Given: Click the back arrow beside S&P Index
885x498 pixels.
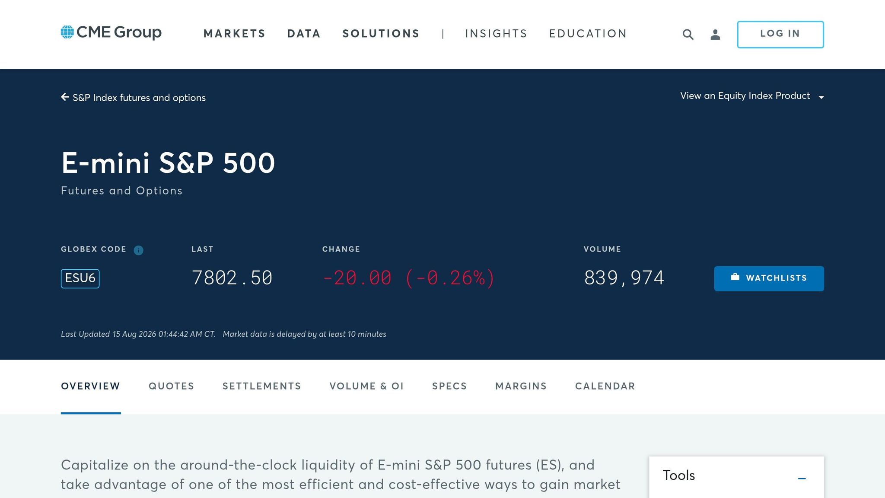Looking at the screenshot, I should tap(65, 97).
